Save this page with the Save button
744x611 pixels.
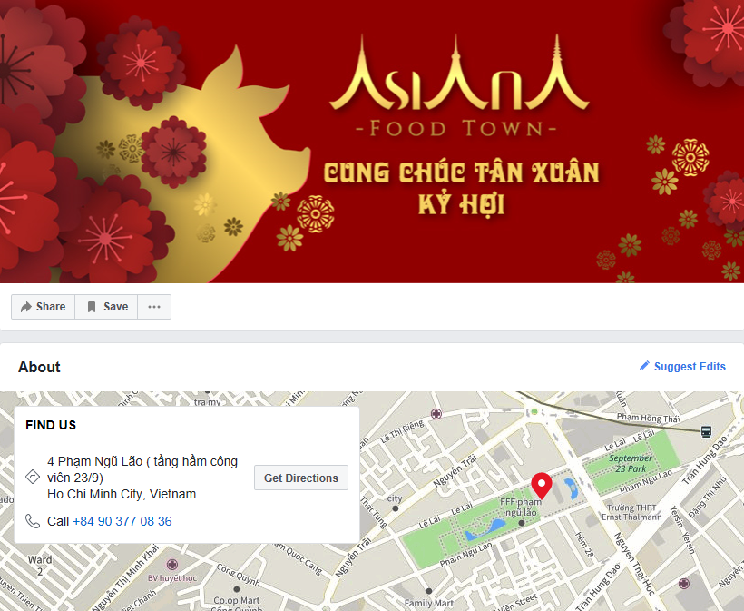106,307
